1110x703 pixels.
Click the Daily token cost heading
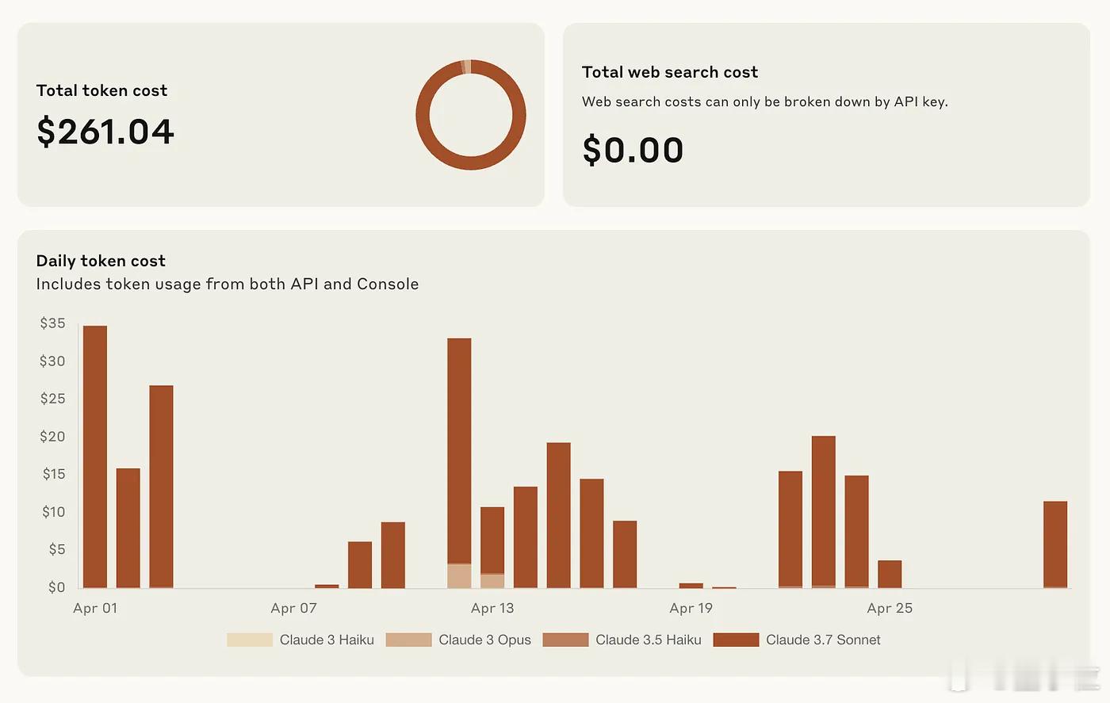click(x=101, y=261)
